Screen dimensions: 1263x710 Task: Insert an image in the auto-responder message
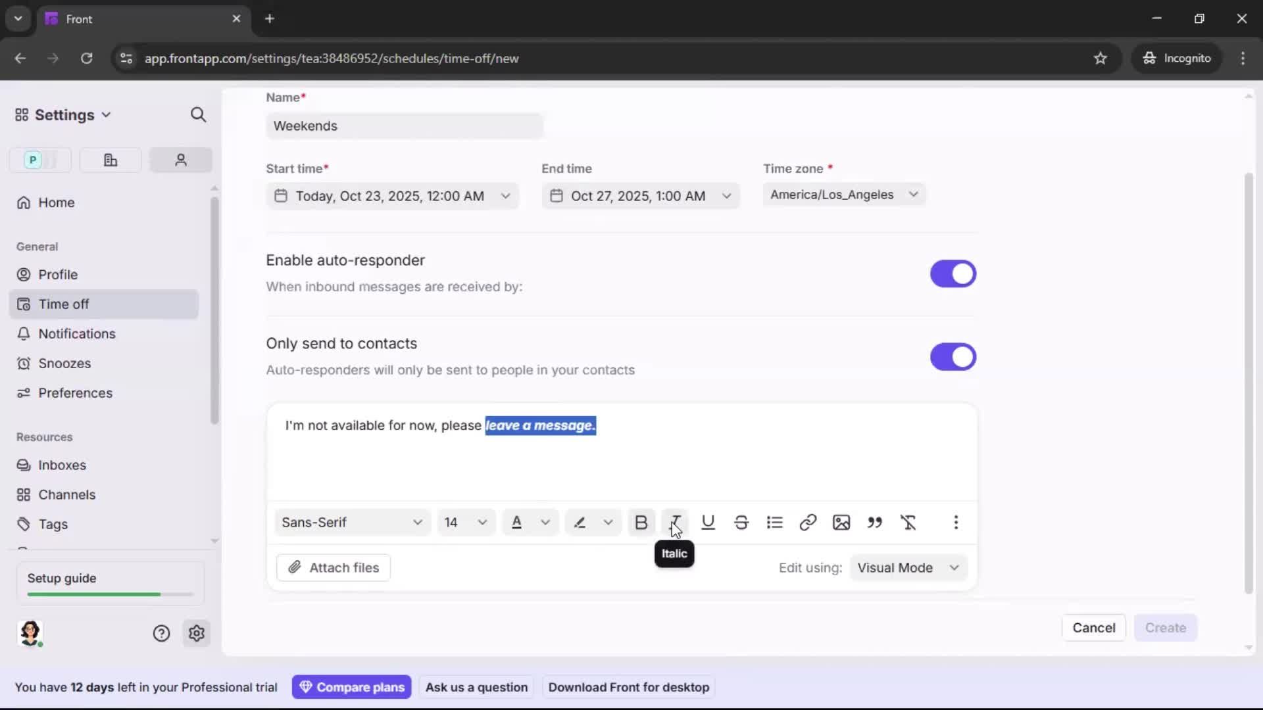point(842,523)
